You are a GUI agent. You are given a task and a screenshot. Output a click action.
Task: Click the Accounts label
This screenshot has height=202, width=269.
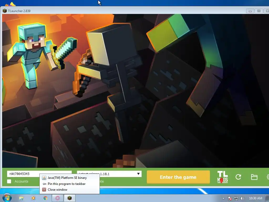22,181
